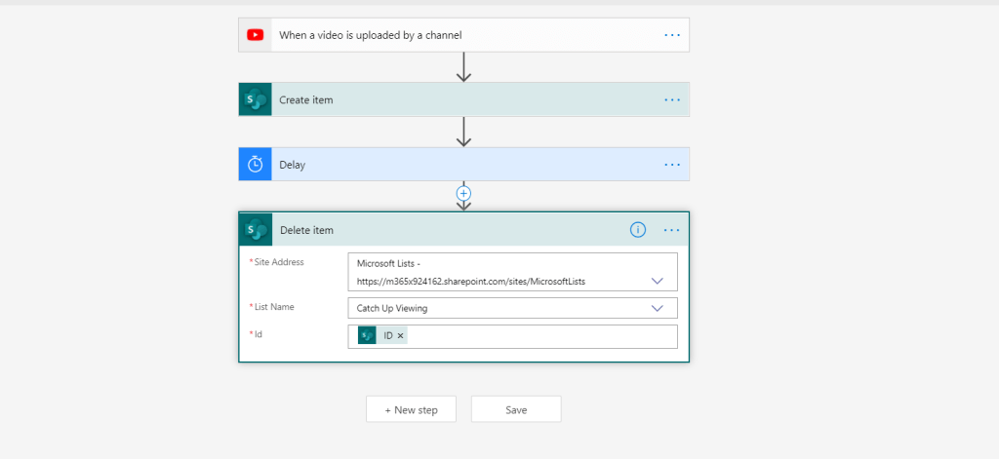The height and width of the screenshot is (459, 999).
Task: Click the Delay timer icon
Action: click(x=255, y=165)
